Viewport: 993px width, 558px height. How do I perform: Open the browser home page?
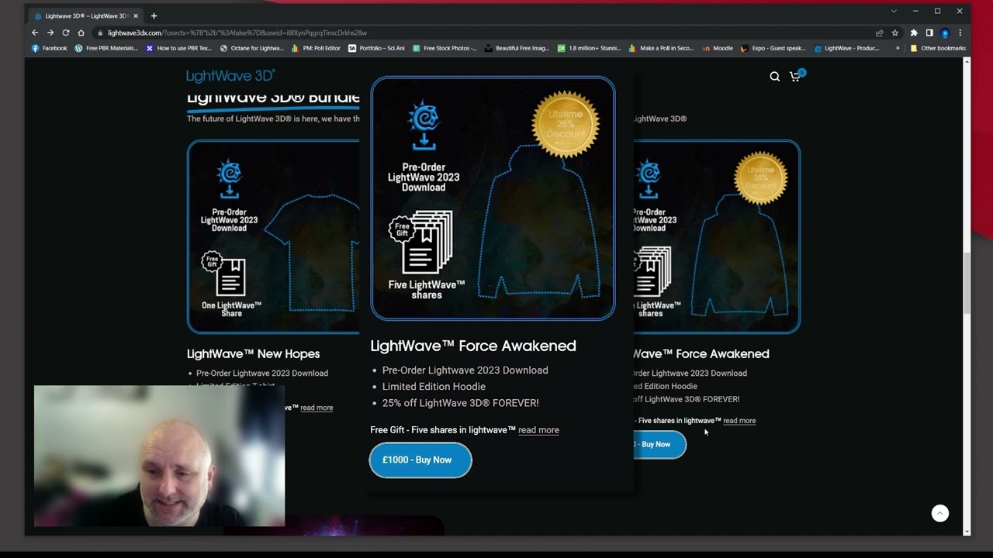point(81,33)
